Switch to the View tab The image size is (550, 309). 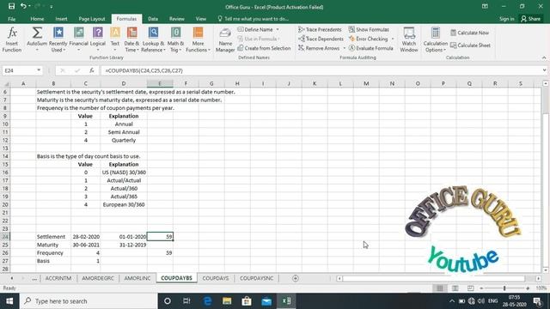coord(201,19)
